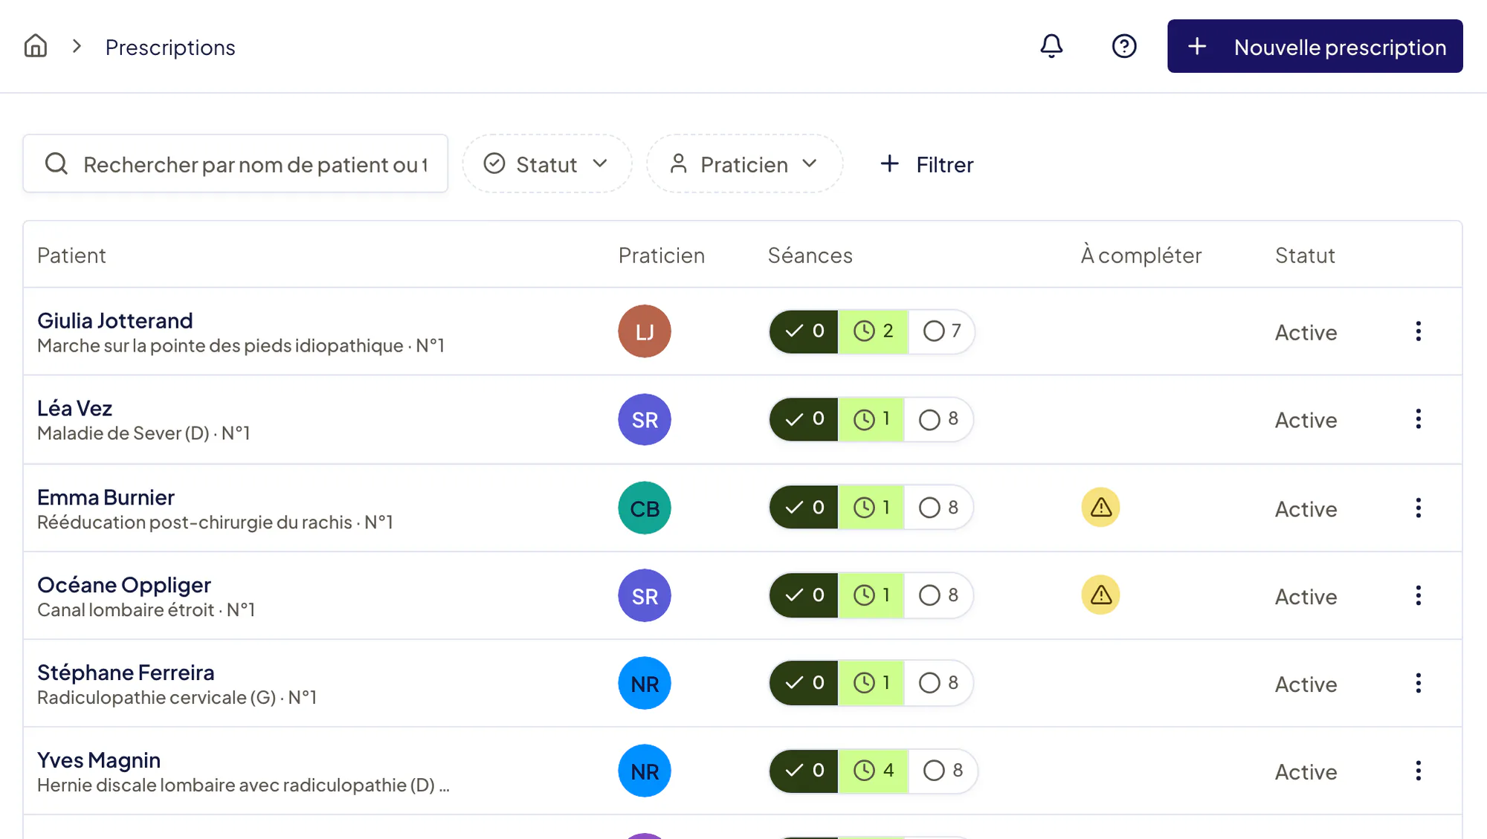Open Emma Burnier row options menu

pos(1418,508)
